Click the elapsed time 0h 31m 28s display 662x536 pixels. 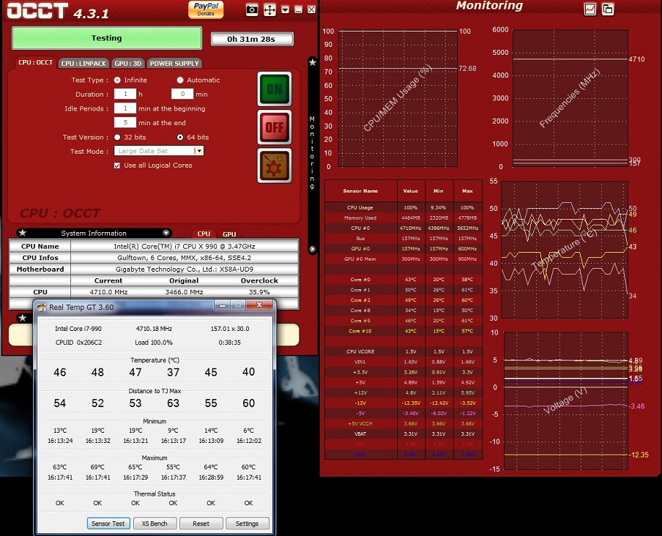pyautogui.click(x=252, y=40)
